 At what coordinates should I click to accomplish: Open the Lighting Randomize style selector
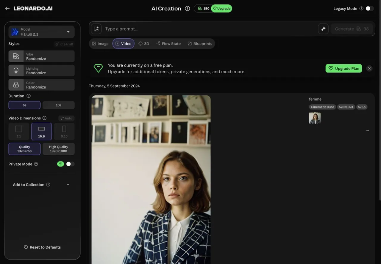click(41, 70)
